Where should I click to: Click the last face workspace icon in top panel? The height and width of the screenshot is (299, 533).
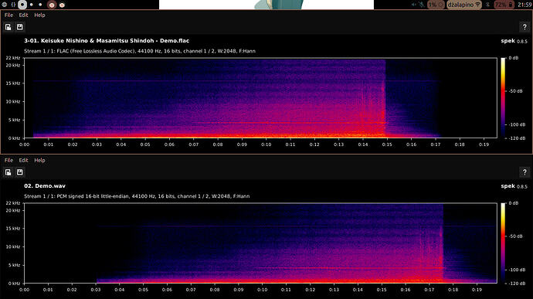[62, 5]
